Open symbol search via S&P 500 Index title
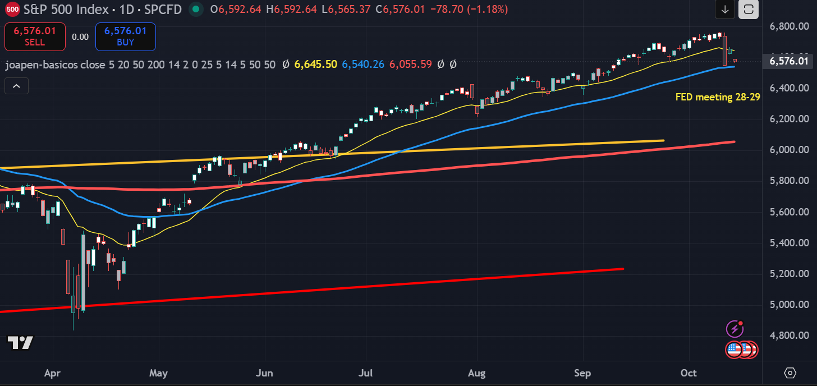The width and height of the screenshot is (817, 386). (61, 9)
